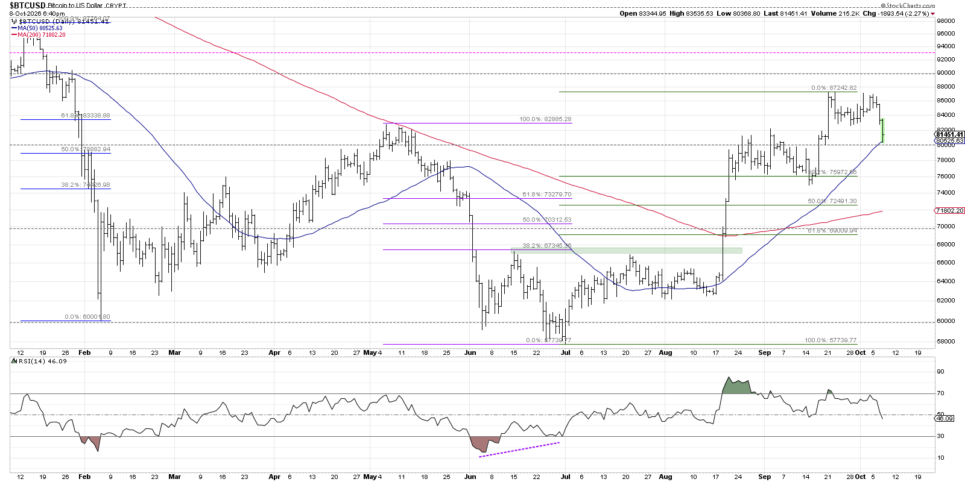Click the 50.0%: 78882.94 Fibonacci label

(86, 149)
